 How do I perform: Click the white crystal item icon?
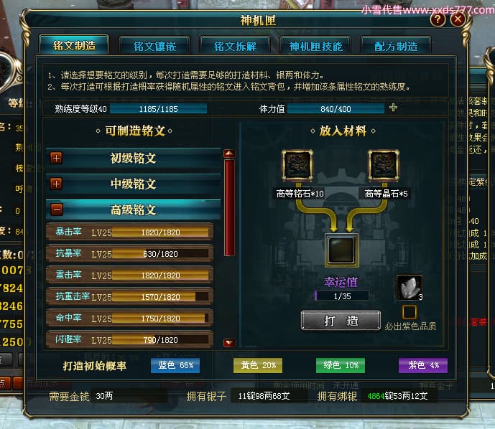click(x=409, y=288)
